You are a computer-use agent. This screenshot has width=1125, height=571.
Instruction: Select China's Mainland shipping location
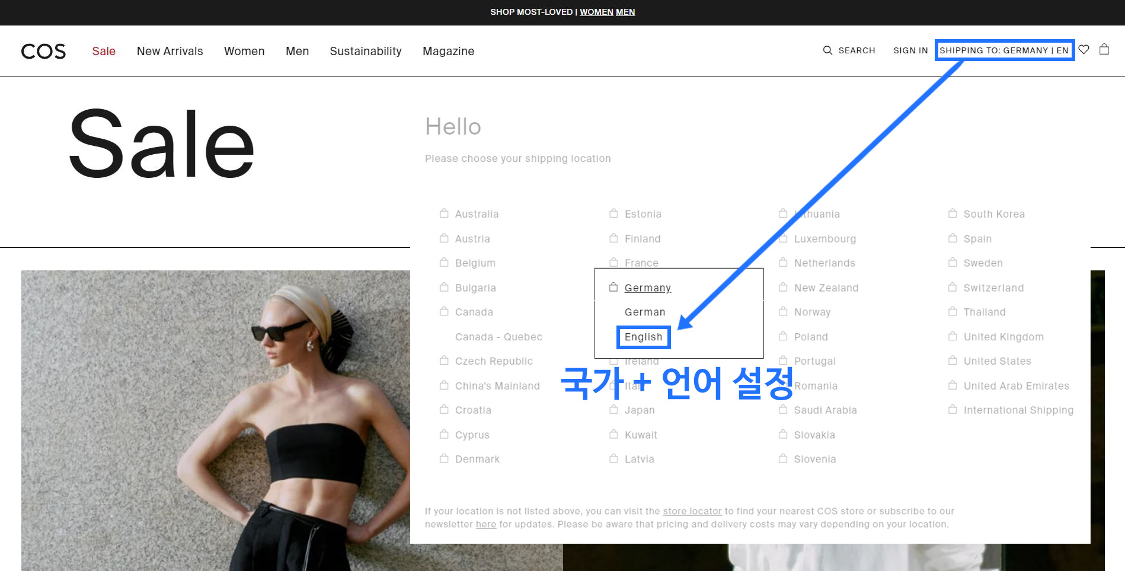tap(497, 387)
